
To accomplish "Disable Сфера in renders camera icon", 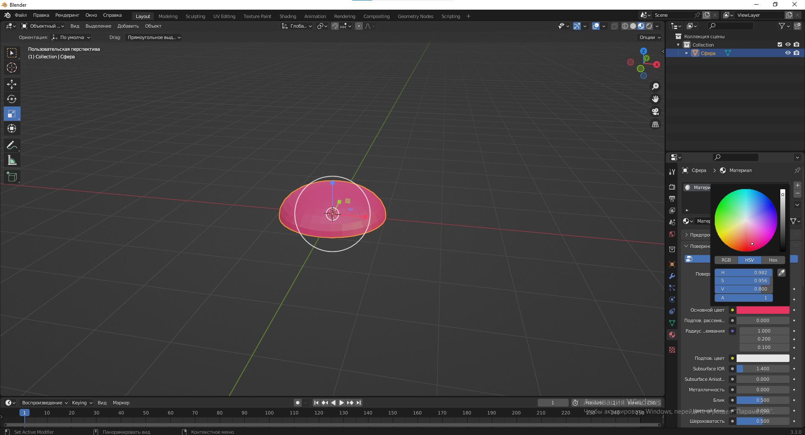I will point(796,53).
